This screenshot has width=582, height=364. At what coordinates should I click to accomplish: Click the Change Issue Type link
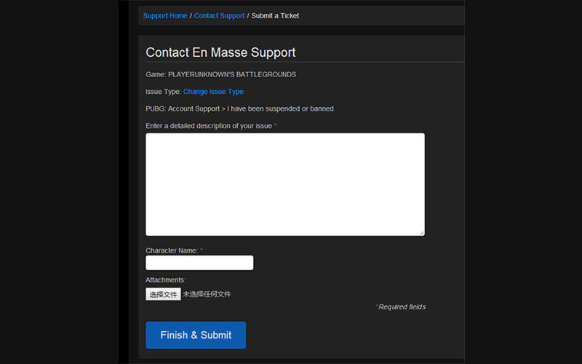213,92
